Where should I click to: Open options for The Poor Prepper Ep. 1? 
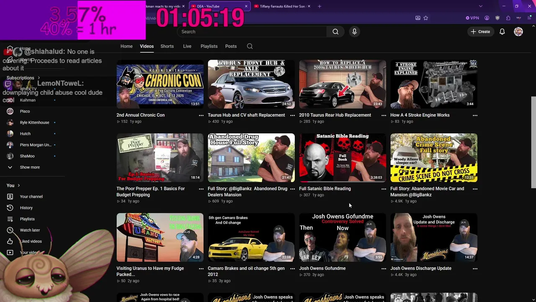[201, 189]
